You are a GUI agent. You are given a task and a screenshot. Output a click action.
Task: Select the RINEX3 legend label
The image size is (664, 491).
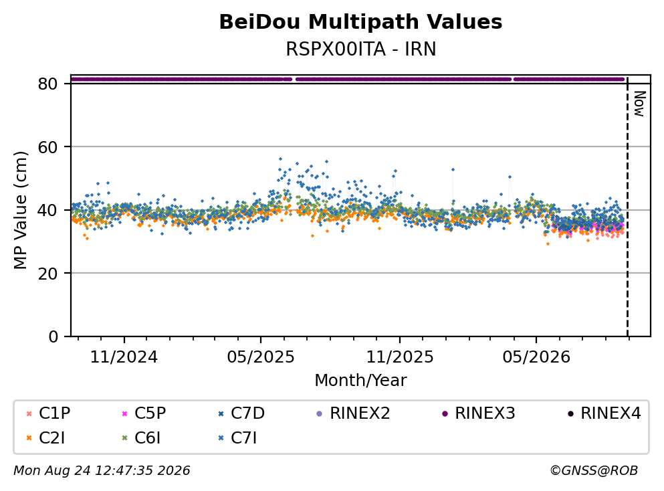coord(485,413)
